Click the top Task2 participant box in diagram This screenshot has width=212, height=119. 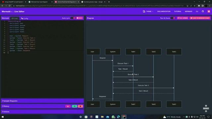(154, 52)
